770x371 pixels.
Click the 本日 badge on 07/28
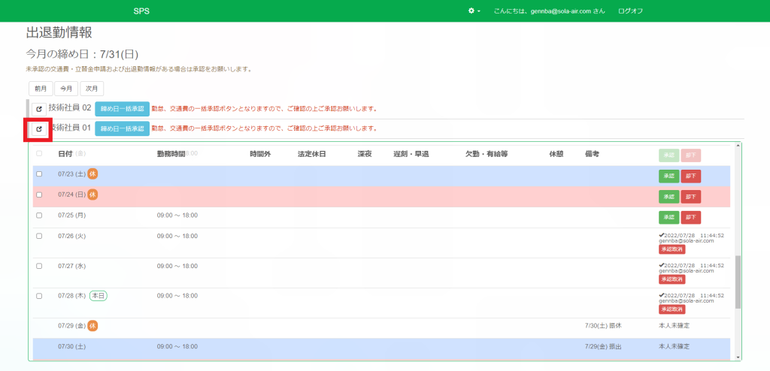pos(98,296)
